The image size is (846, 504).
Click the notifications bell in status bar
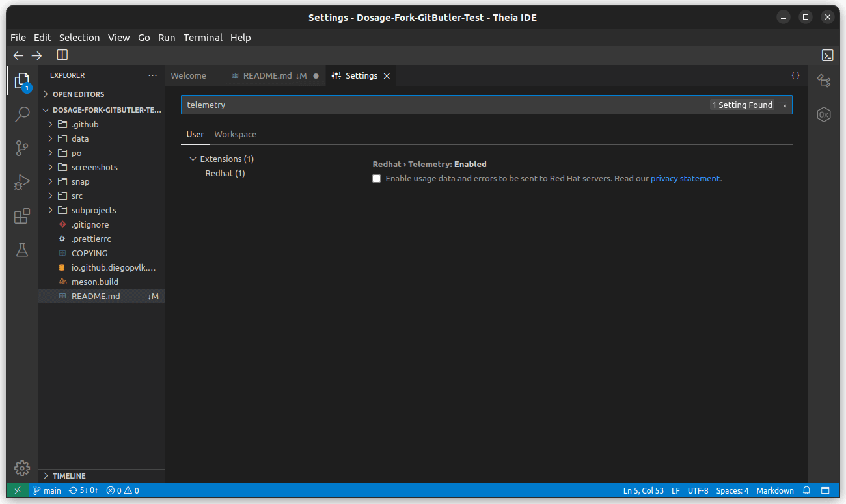806,490
